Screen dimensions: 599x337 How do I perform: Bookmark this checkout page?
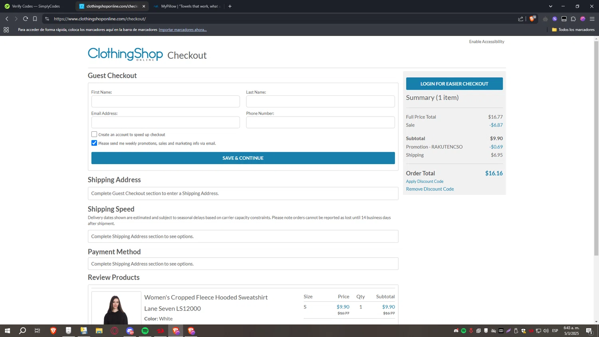pyautogui.click(x=35, y=19)
